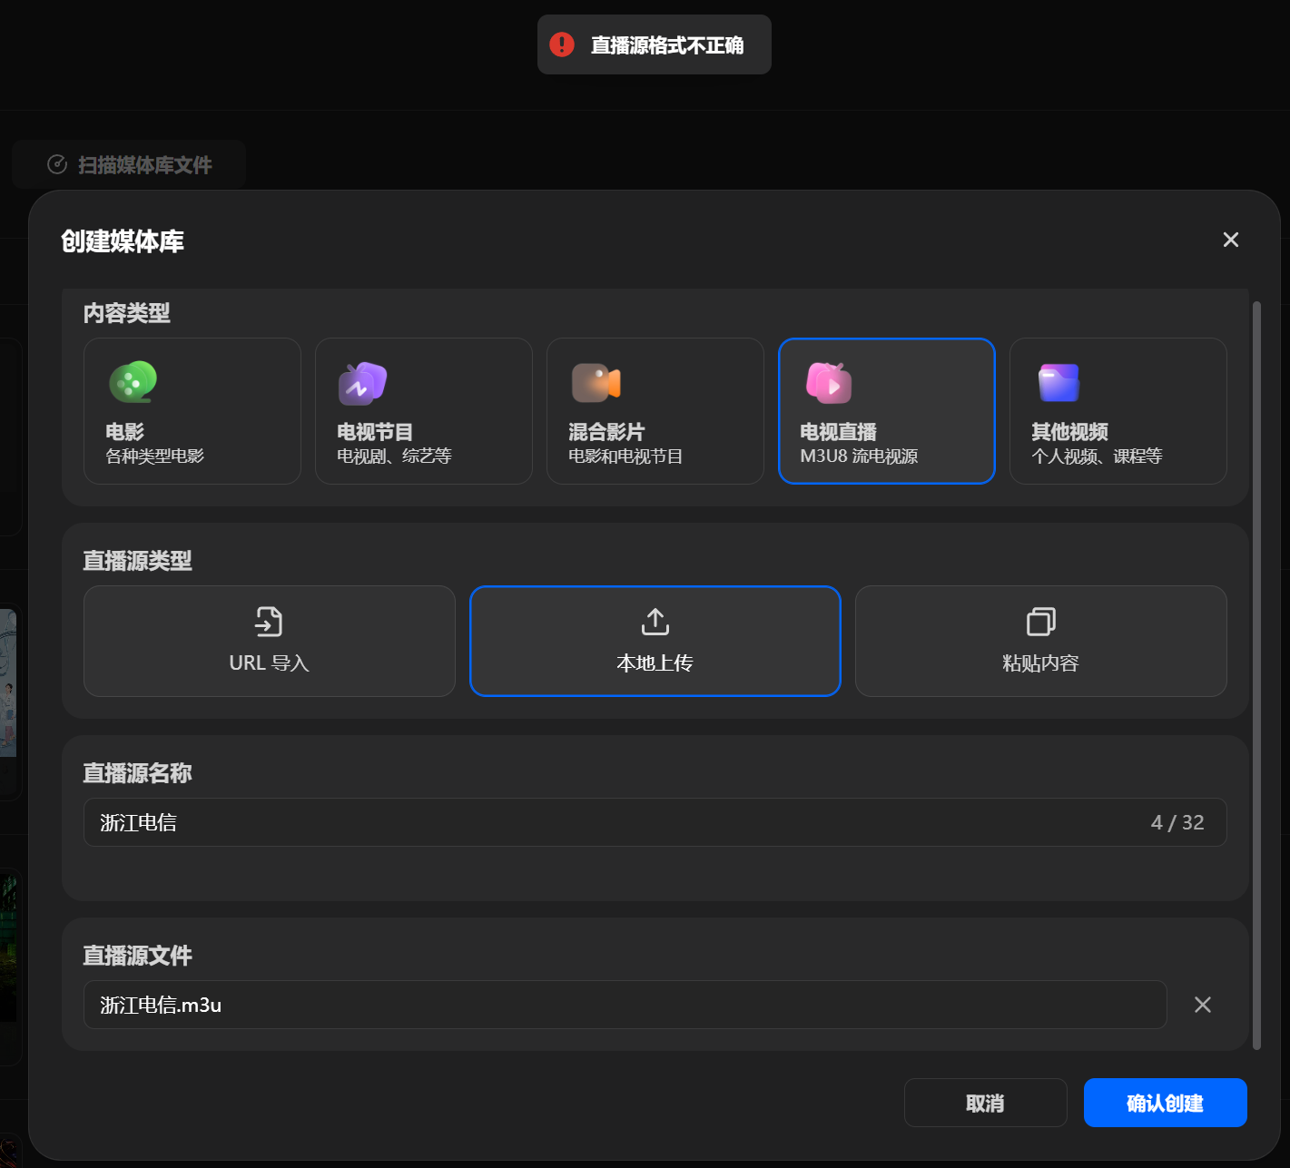Choose the 粘贴内容 source option
Viewport: 1290px width, 1168px height.
(x=1041, y=642)
